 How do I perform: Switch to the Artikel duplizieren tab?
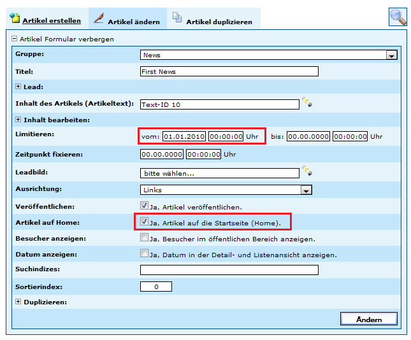[219, 22]
